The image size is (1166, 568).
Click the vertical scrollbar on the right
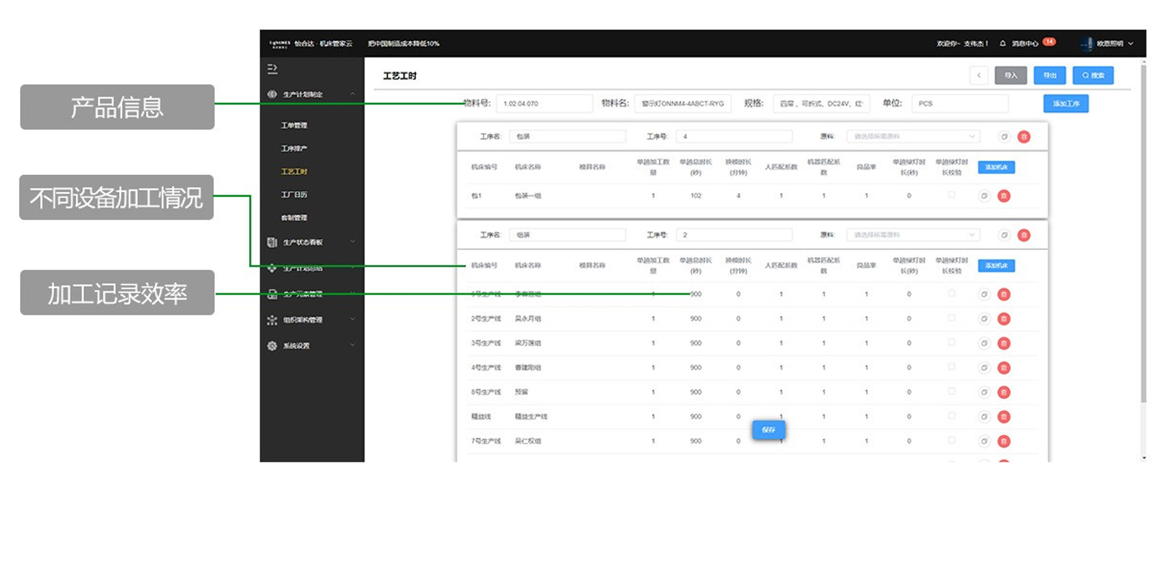(x=1144, y=243)
